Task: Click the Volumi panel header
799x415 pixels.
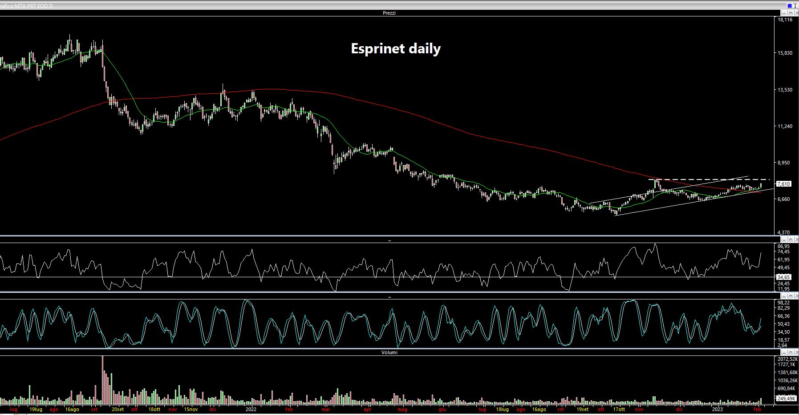Action: pyautogui.click(x=389, y=352)
